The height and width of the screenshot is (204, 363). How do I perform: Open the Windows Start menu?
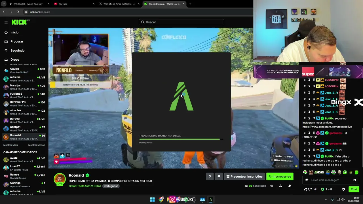click(152, 199)
